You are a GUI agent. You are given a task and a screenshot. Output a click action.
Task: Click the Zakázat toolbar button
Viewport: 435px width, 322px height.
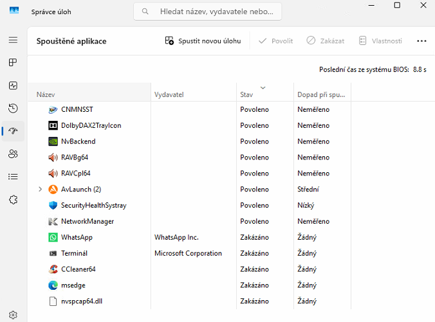[325, 41]
